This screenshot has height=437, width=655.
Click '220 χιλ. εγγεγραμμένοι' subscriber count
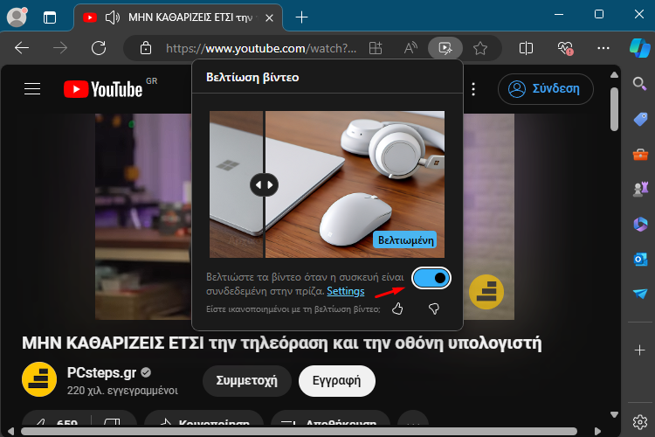pos(122,391)
